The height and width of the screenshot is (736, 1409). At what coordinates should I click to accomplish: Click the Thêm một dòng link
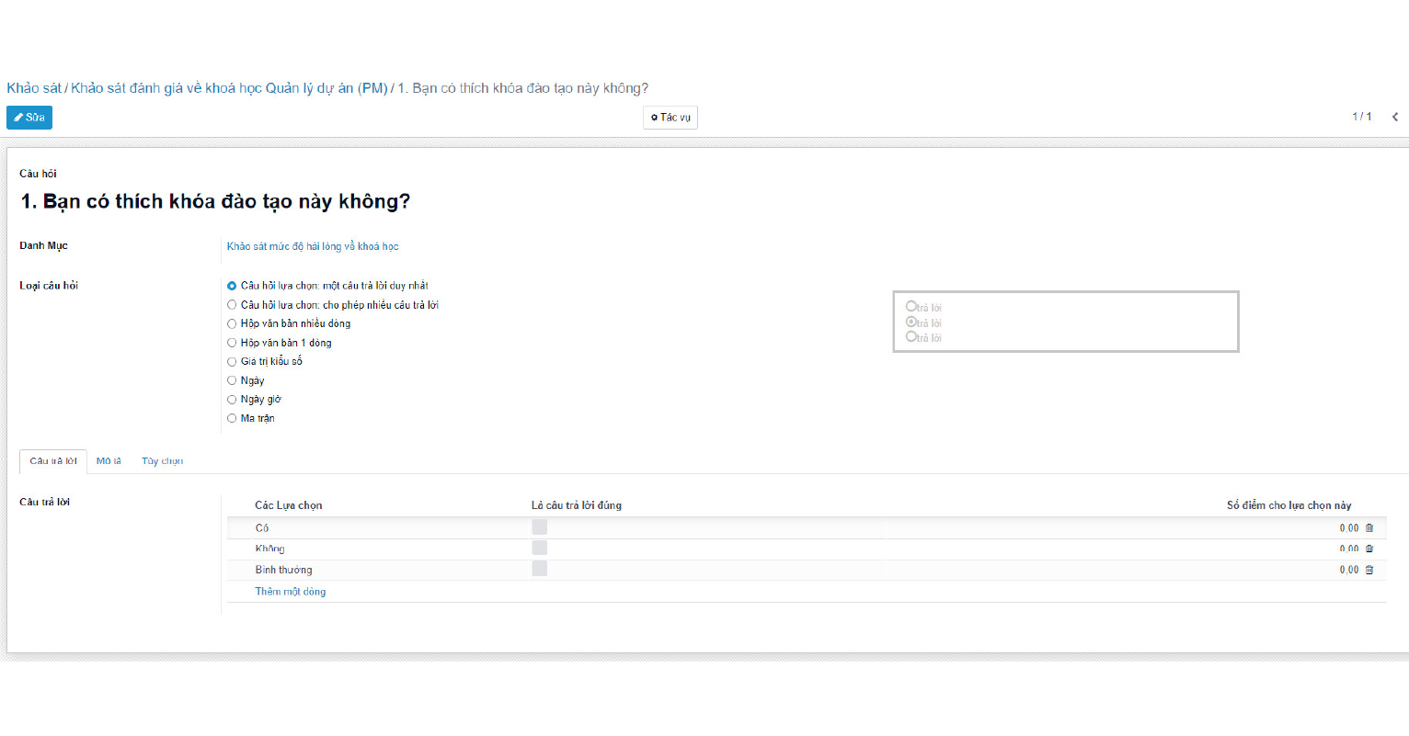pyautogui.click(x=291, y=592)
